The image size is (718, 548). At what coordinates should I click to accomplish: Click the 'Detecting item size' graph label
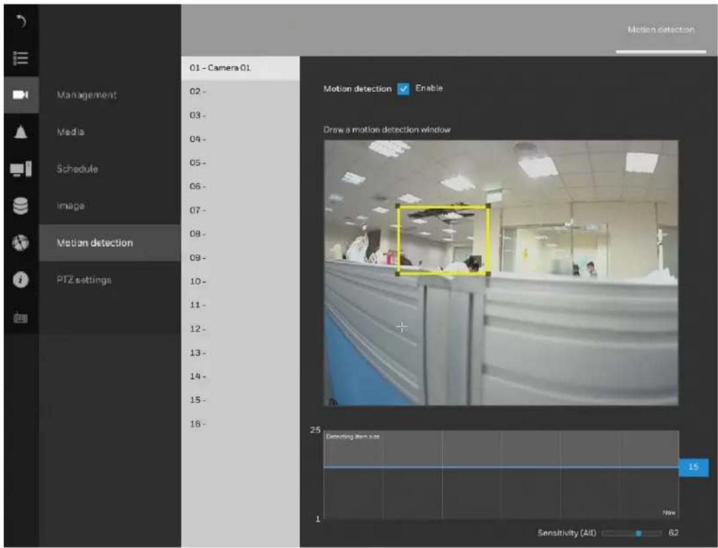point(352,437)
